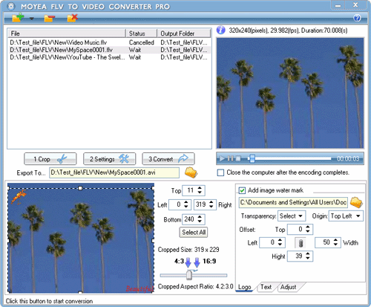Viewport: 371px width, 307px height.
Task: Stop the preview video
Action: click(238, 158)
